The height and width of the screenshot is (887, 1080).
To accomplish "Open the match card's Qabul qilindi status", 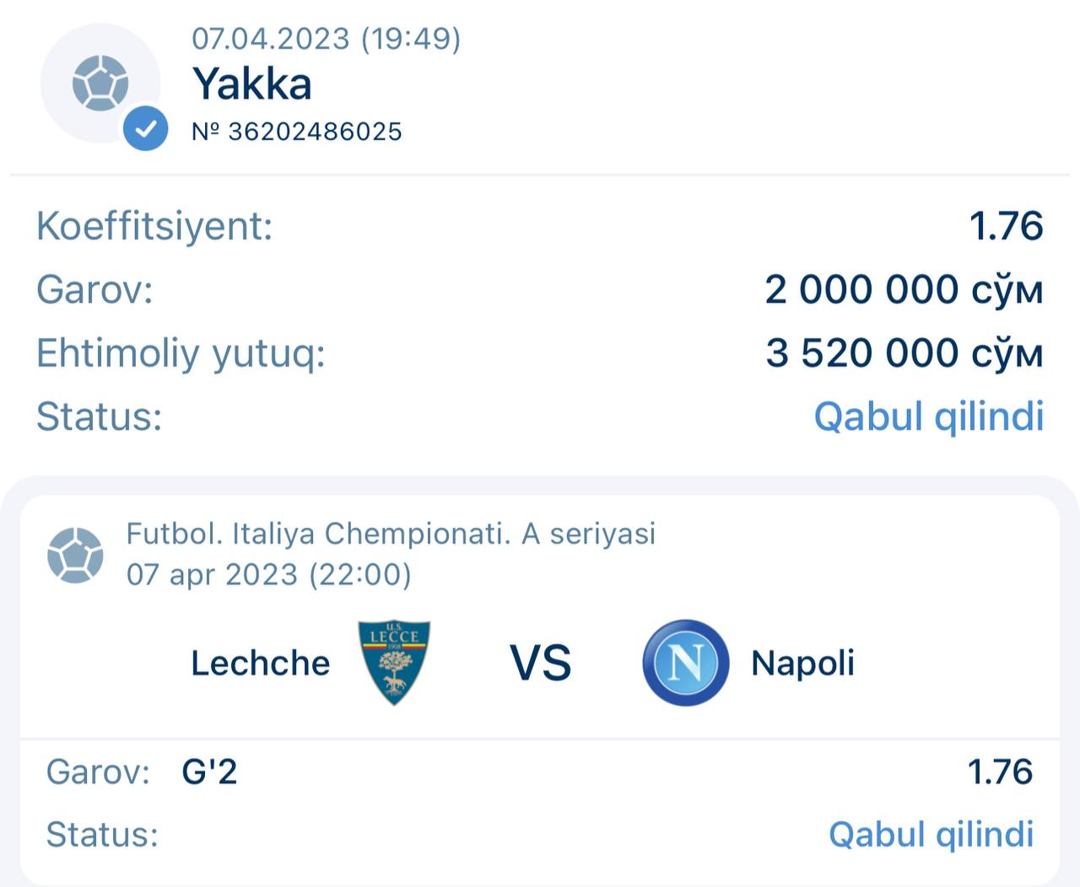I will [931, 835].
